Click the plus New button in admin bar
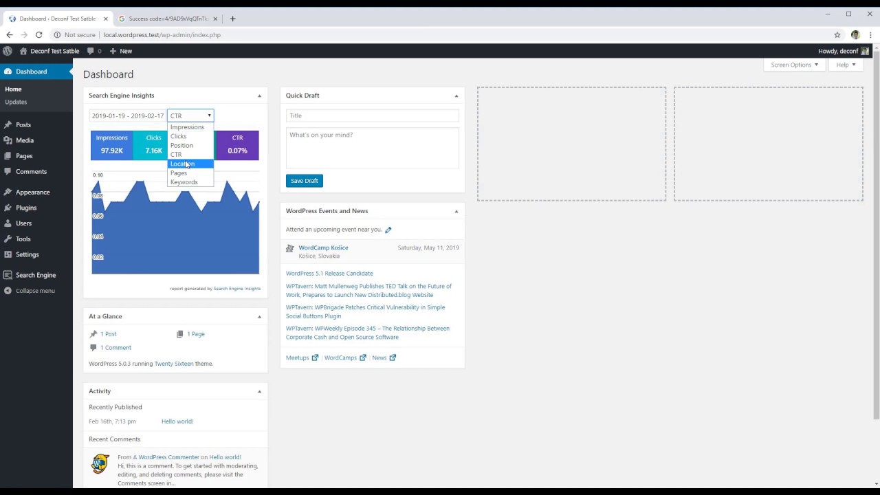The height and width of the screenshot is (495, 880). (121, 51)
